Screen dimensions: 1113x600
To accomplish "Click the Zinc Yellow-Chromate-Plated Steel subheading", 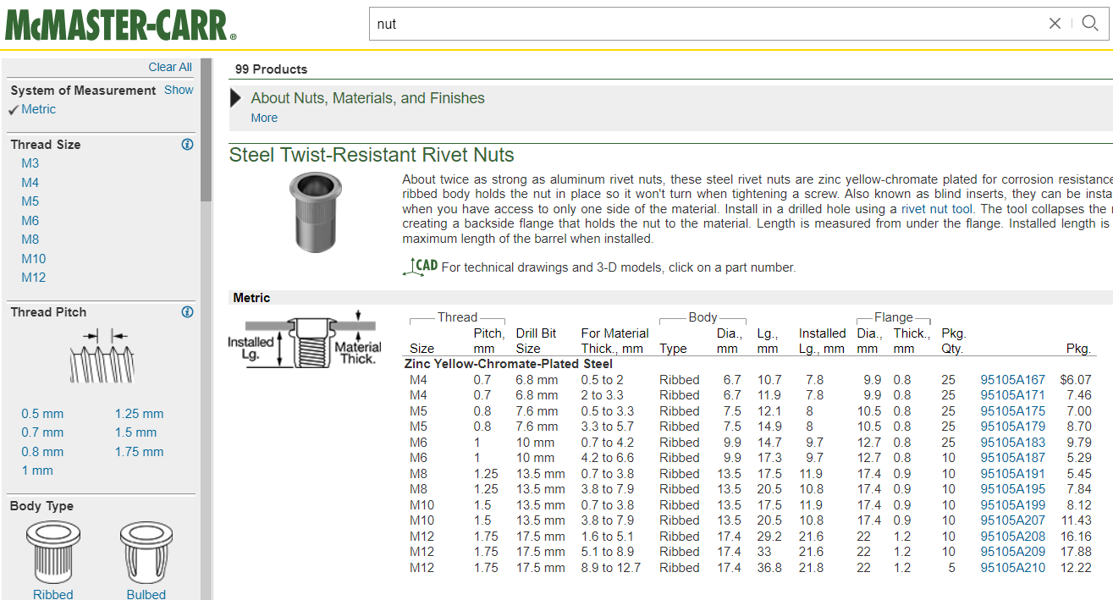I will [x=509, y=364].
